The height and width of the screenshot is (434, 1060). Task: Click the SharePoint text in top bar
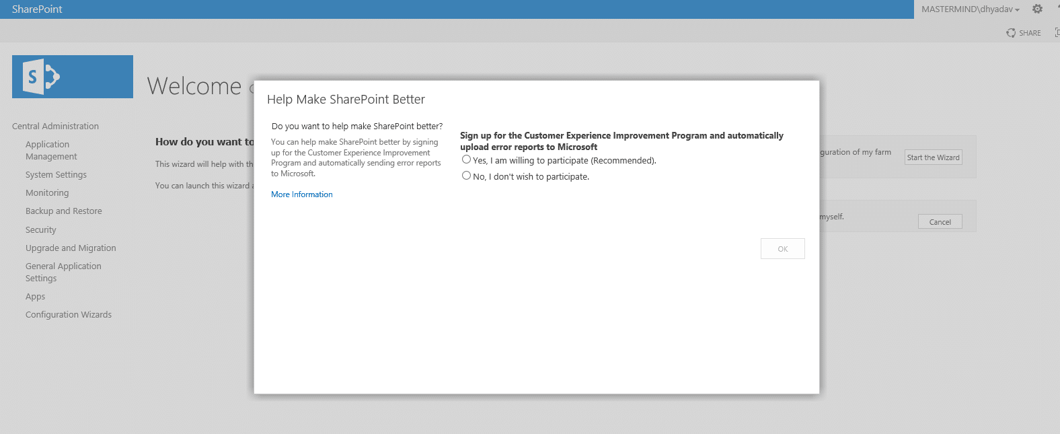[x=37, y=9]
